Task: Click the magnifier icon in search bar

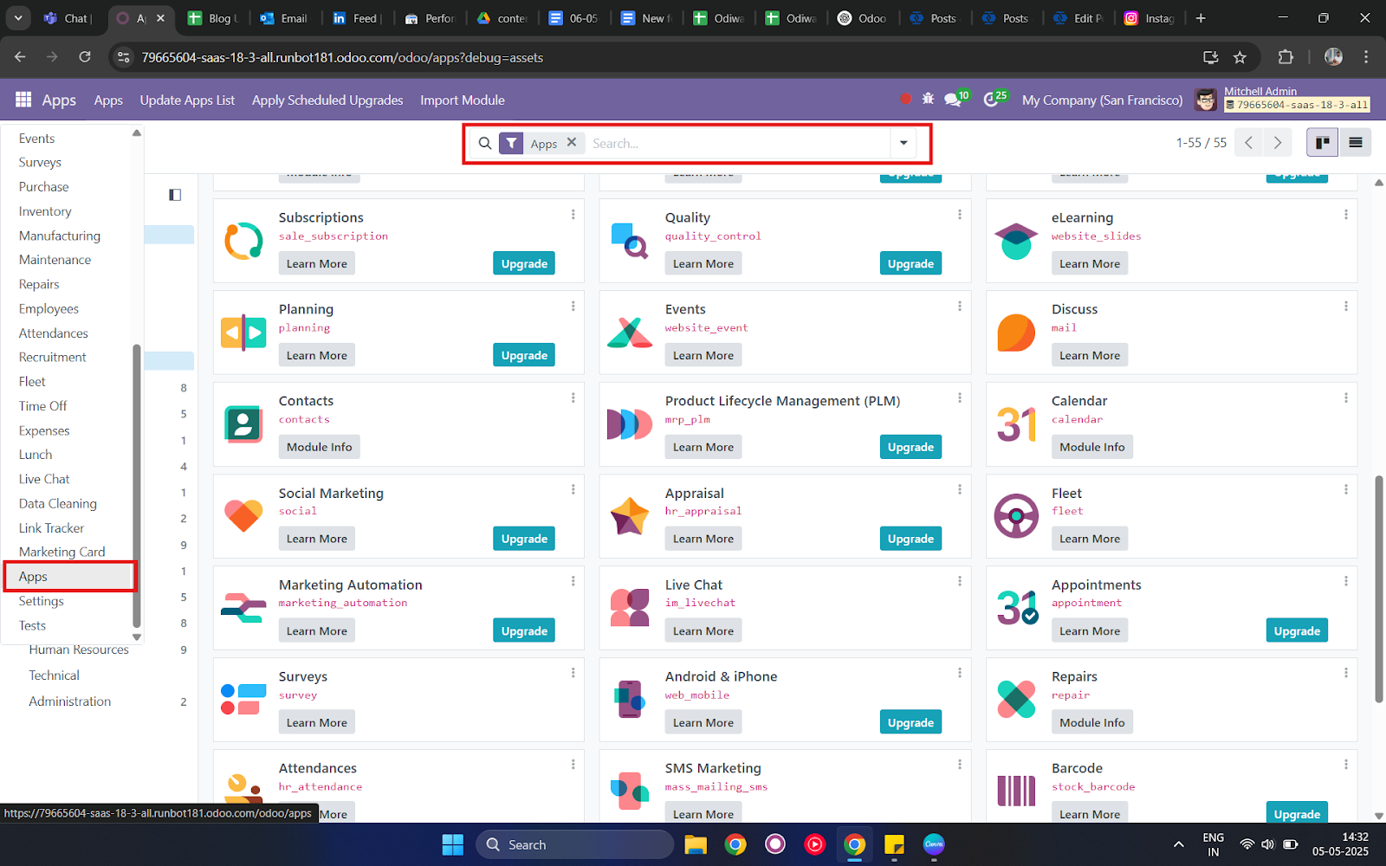Action: pyautogui.click(x=485, y=143)
